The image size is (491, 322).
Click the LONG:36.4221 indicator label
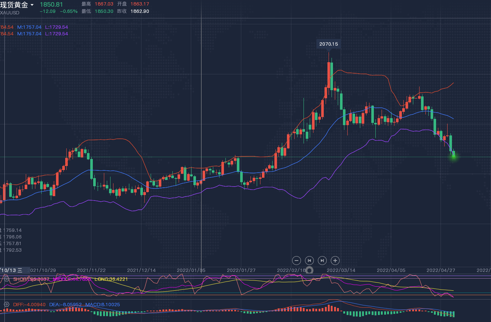pyautogui.click(x=111, y=279)
